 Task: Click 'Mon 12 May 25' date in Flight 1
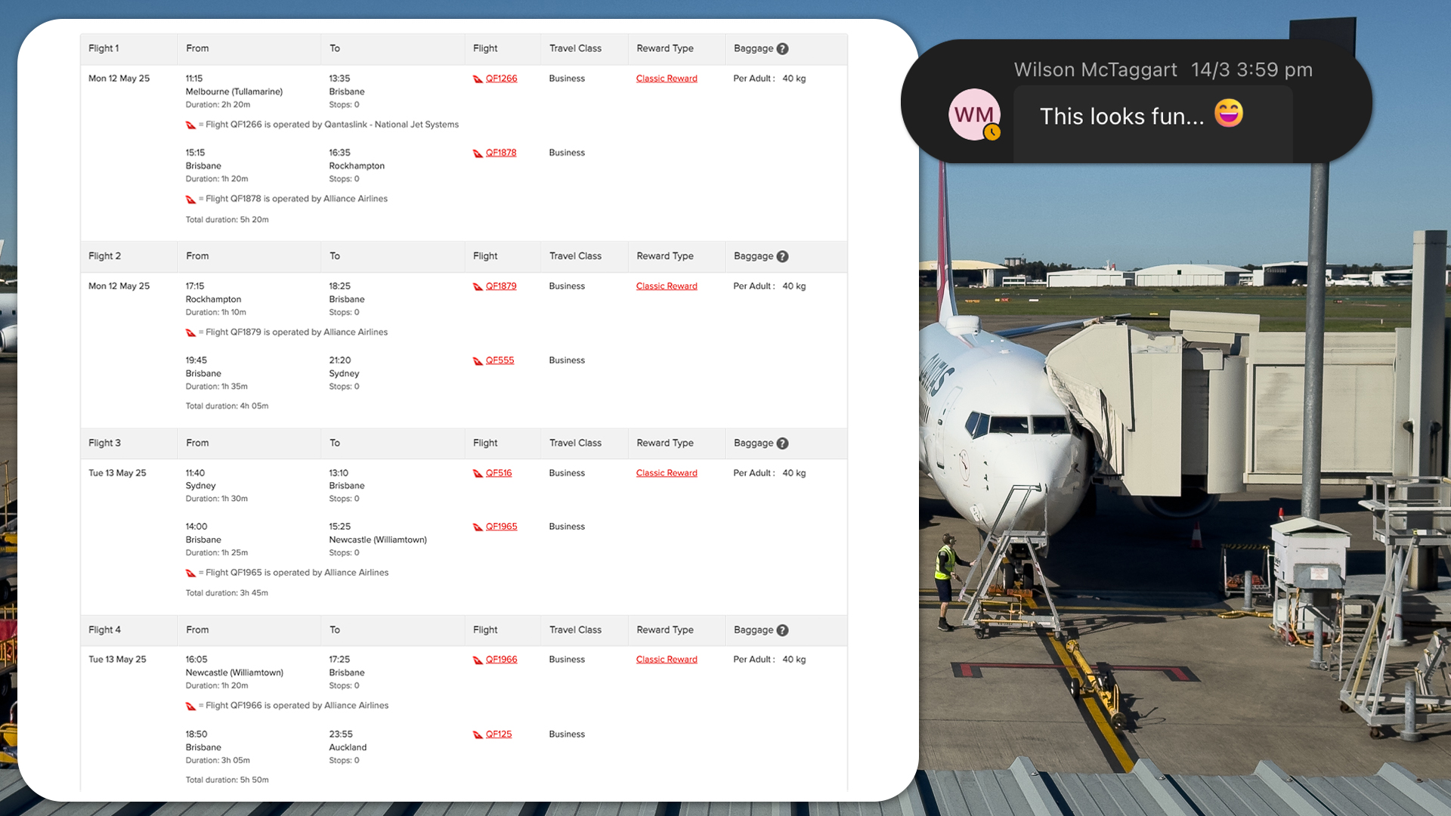(x=119, y=79)
